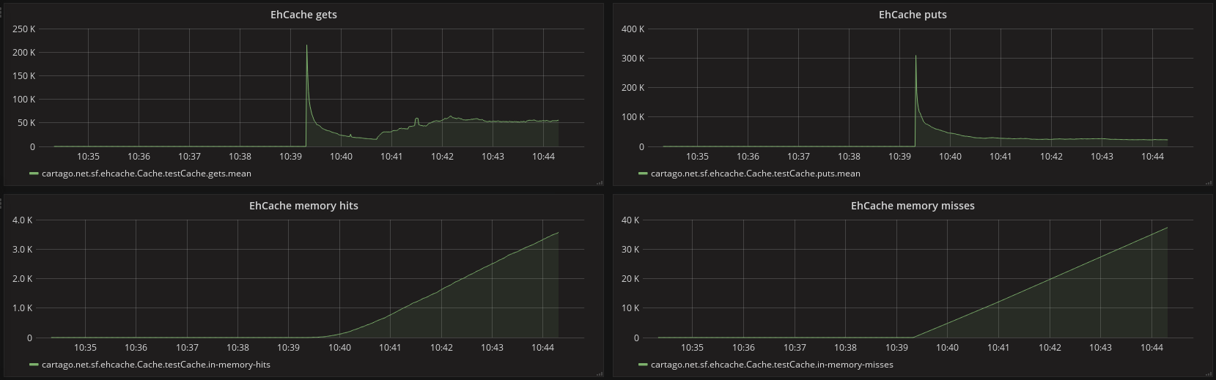
Task: Click the green color swatch for puts.mean
Action: tap(643, 174)
